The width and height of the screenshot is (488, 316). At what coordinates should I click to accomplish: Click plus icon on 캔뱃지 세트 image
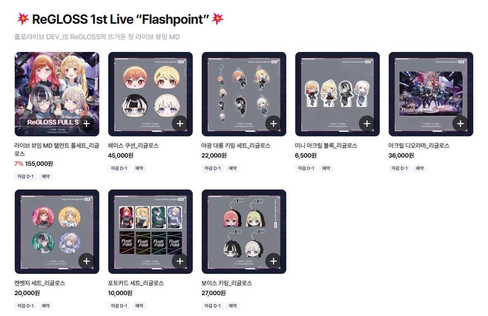click(87, 261)
